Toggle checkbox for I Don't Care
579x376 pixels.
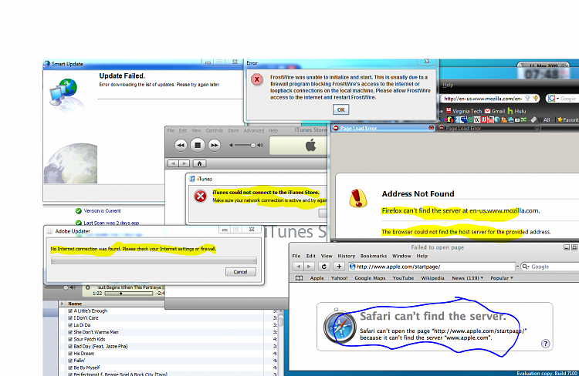pyautogui.click(x=70, y=317)
